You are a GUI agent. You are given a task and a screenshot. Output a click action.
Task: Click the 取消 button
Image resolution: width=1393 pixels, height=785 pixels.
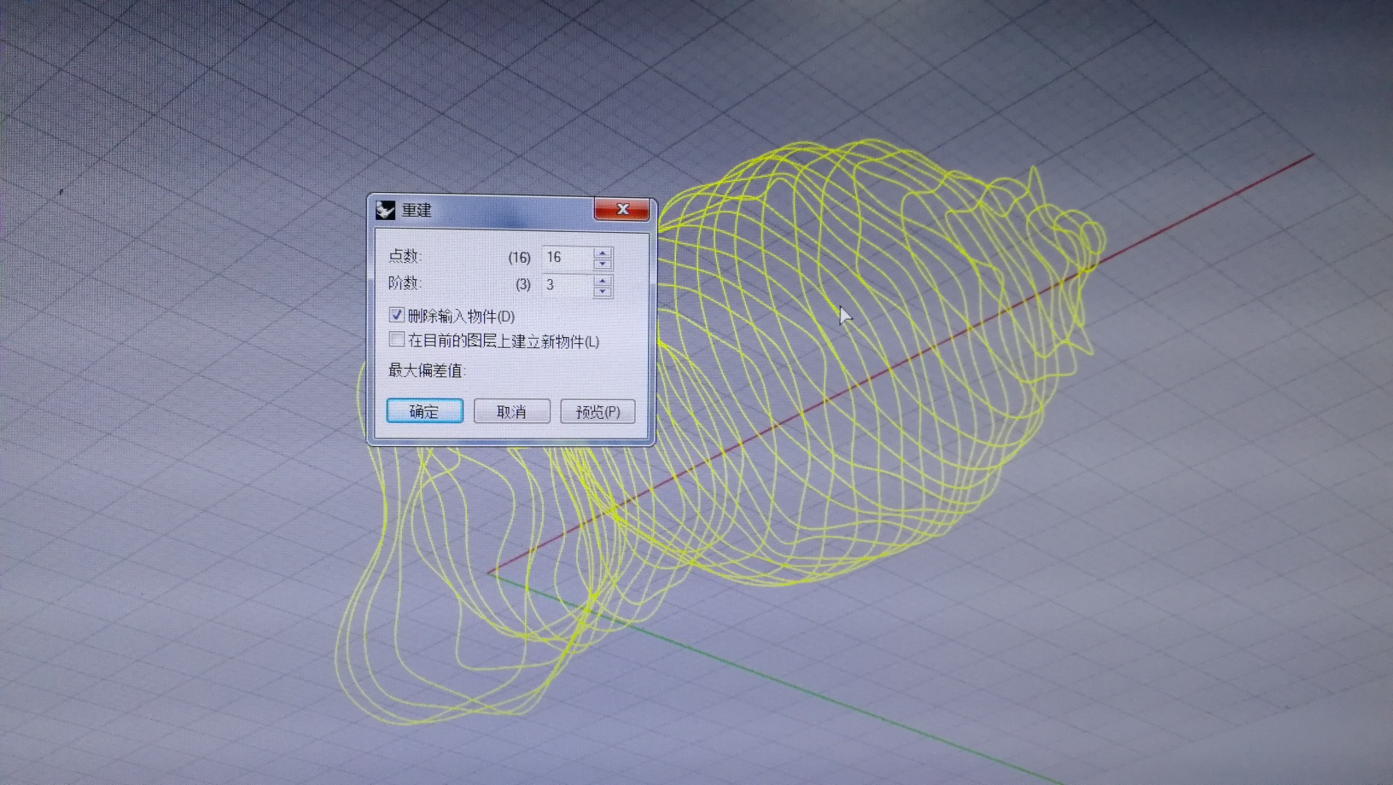(511, 411)
